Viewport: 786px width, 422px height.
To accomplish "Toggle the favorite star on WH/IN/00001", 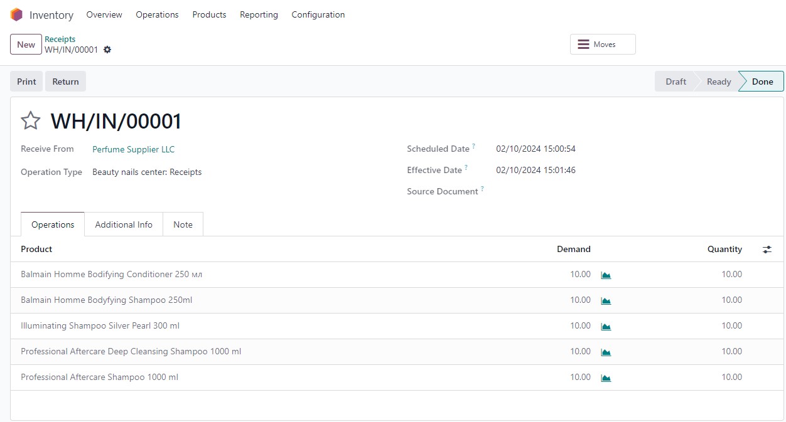I will 30,120.
